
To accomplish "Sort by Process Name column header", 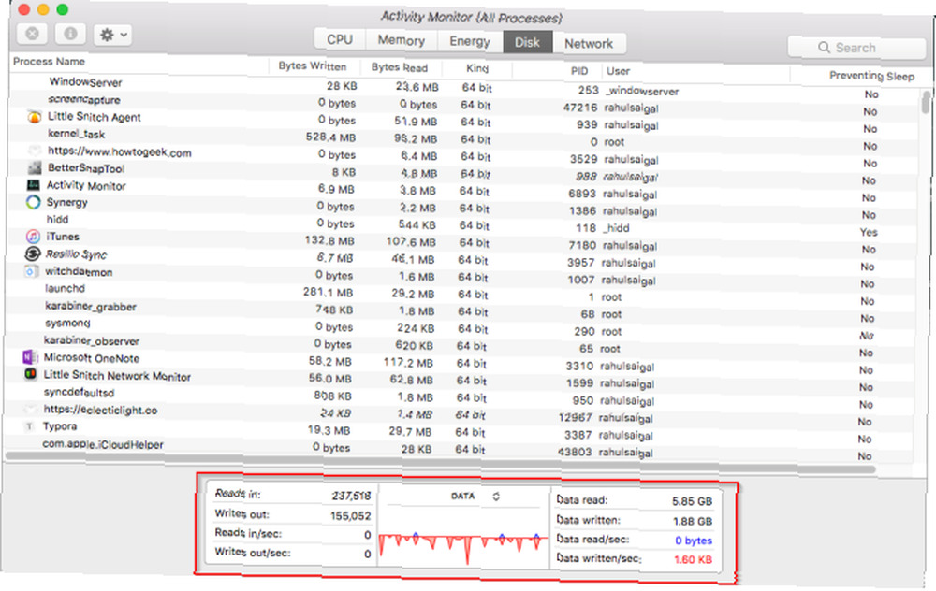I will [49, 62].
